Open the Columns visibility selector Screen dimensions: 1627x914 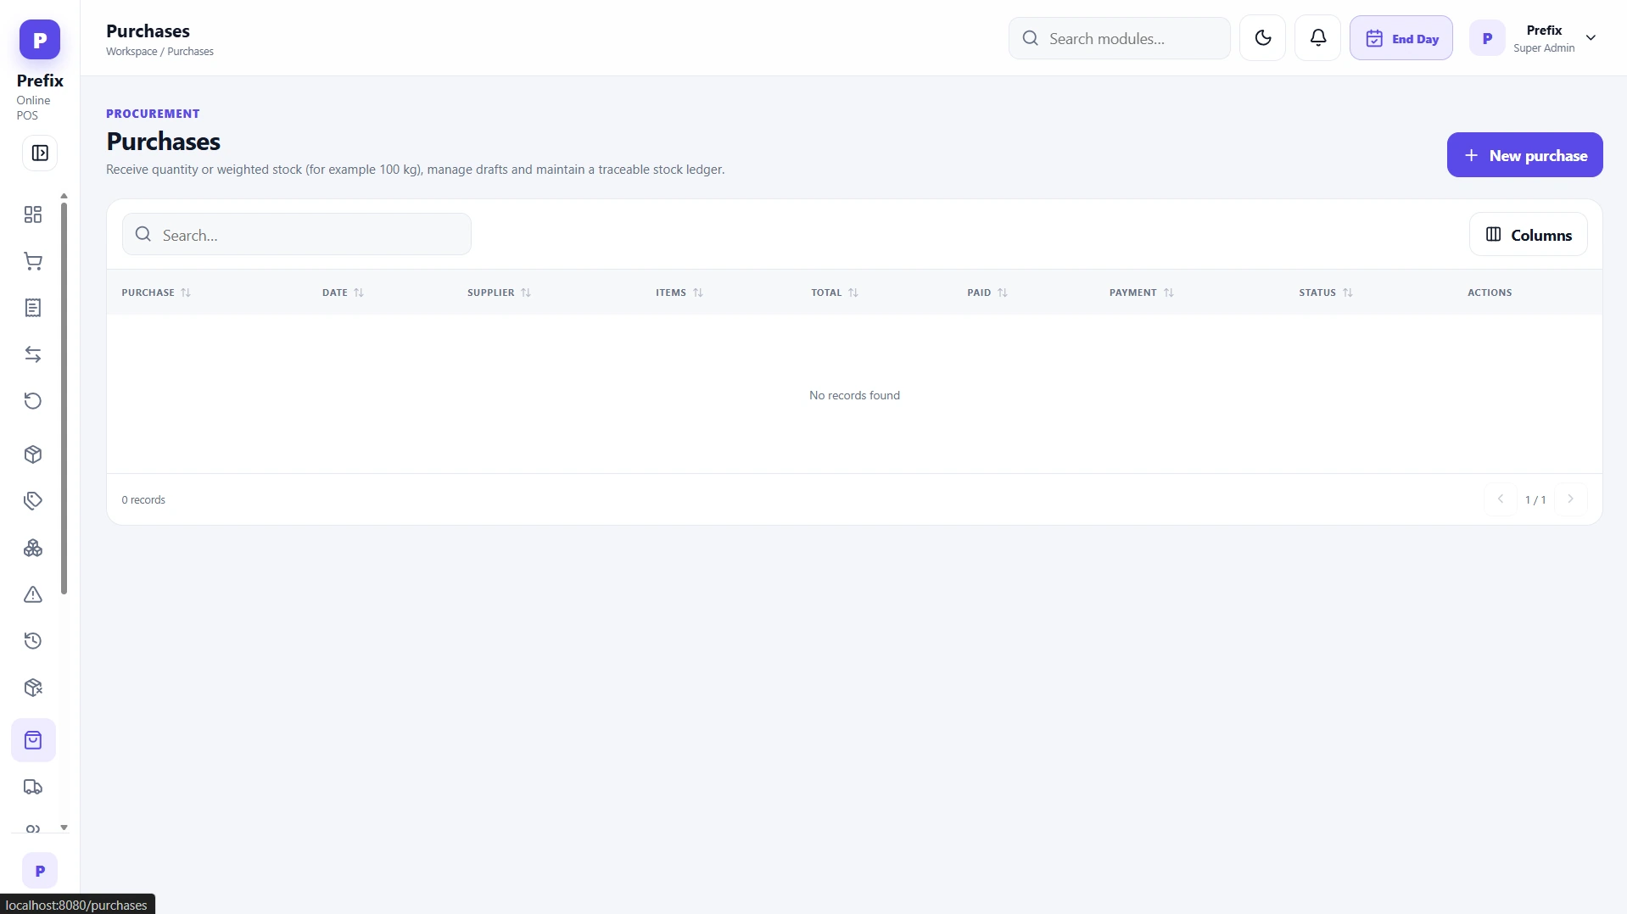1528,235
